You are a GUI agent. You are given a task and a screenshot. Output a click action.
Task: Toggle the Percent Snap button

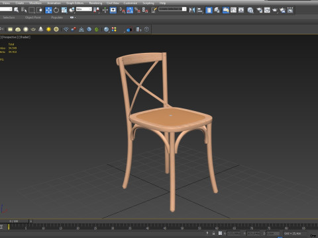137,10
